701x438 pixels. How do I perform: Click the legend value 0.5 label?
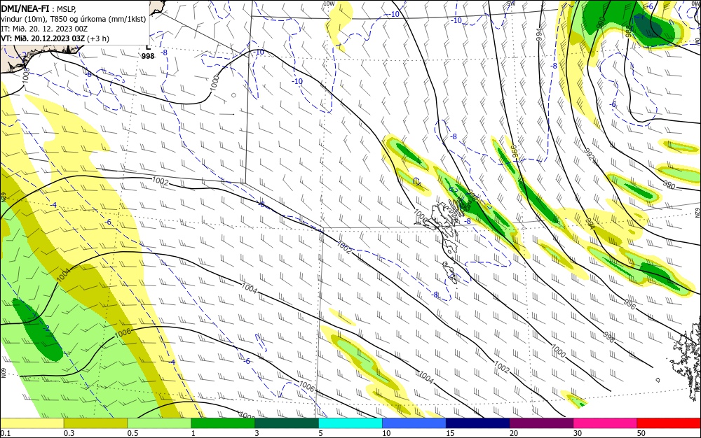132,433
